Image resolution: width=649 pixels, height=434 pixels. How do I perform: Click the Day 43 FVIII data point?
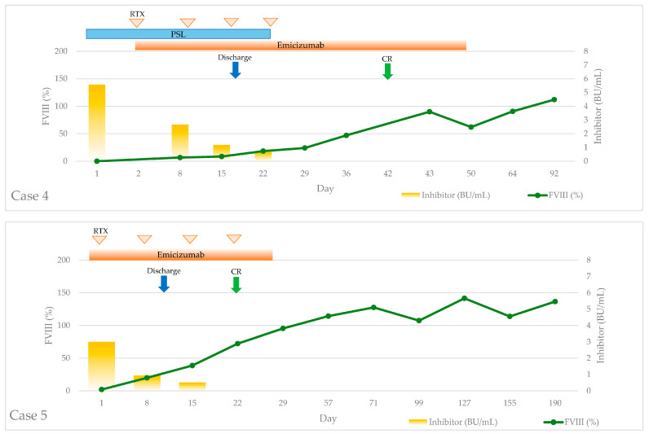(429, 112)
